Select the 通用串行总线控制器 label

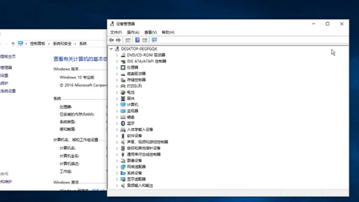[x=144, y=154]
